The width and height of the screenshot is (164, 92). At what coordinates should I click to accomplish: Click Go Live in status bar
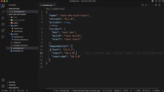(x=146, y=91)
